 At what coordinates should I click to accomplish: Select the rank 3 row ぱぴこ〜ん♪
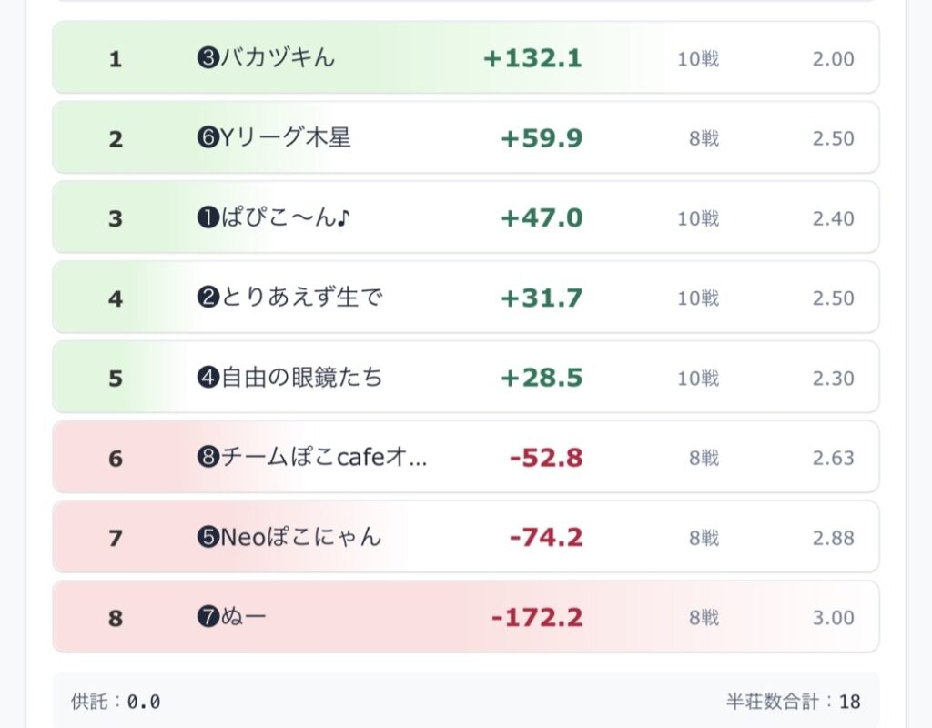point(465,217)
